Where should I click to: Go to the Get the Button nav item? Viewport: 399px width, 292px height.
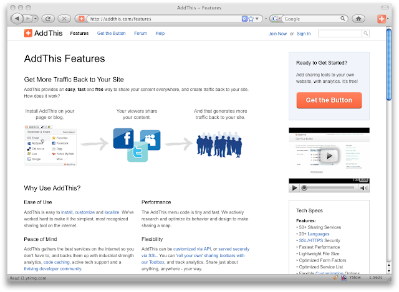coord(111,33)
